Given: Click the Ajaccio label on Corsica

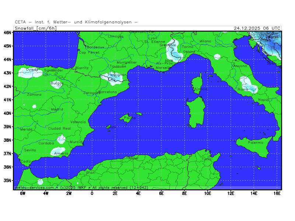Looking at the screenshot, I should pyautogui.click(x=200, y=89).
